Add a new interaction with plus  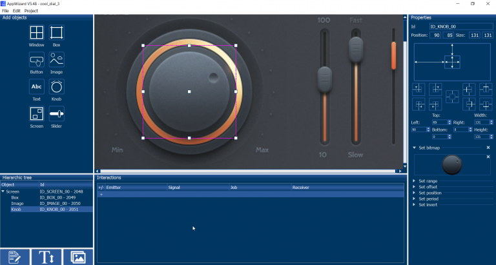pyautogui.click(x=101, y=194)
